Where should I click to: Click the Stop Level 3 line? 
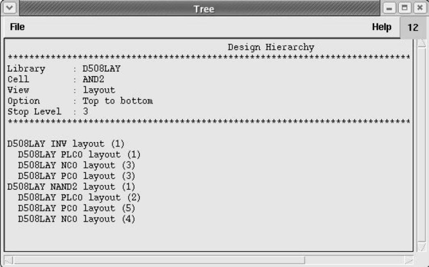(48, 112)
